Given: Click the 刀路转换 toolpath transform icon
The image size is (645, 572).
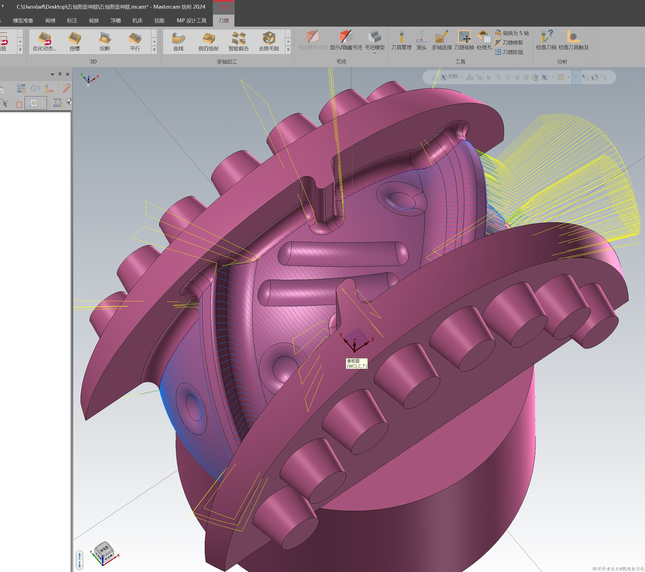Looking at the screenshot, I should pos(464,40).
